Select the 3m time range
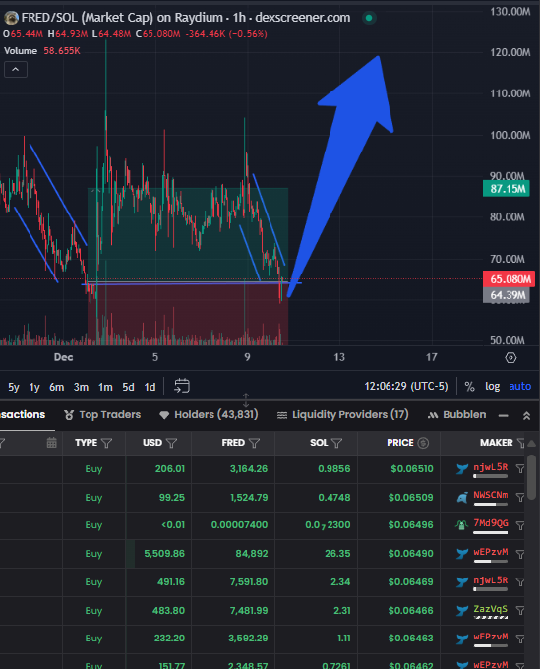 click(81, 387)
